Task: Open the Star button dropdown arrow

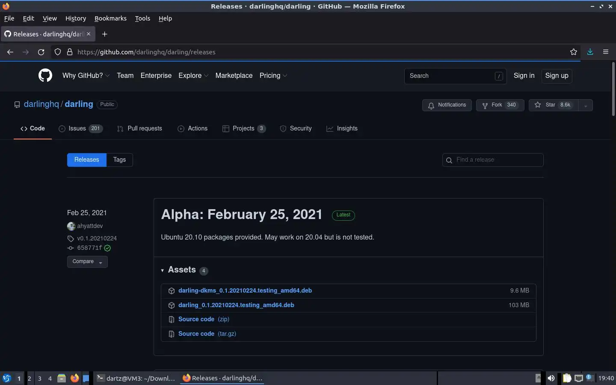Action: [x=585, y=105]
